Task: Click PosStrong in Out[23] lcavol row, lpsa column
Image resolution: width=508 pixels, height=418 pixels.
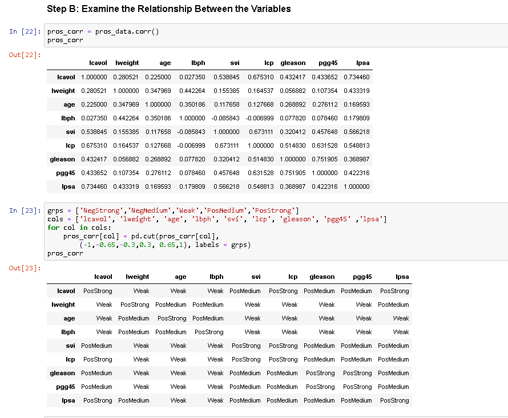Action: [x=394, y=291]
